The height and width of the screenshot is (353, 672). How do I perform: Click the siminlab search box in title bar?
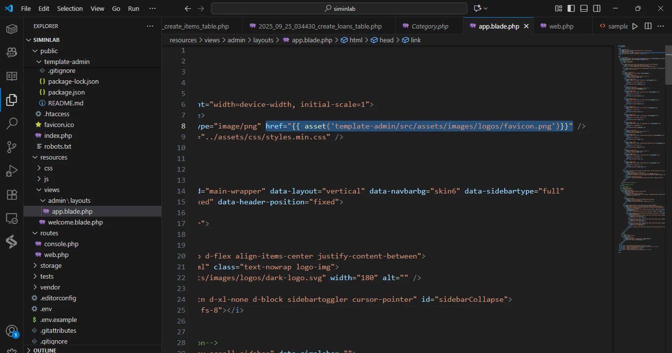[339, 8]
